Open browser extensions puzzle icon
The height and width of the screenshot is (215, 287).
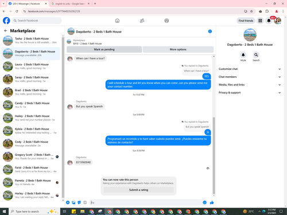[x=267, y=11]
